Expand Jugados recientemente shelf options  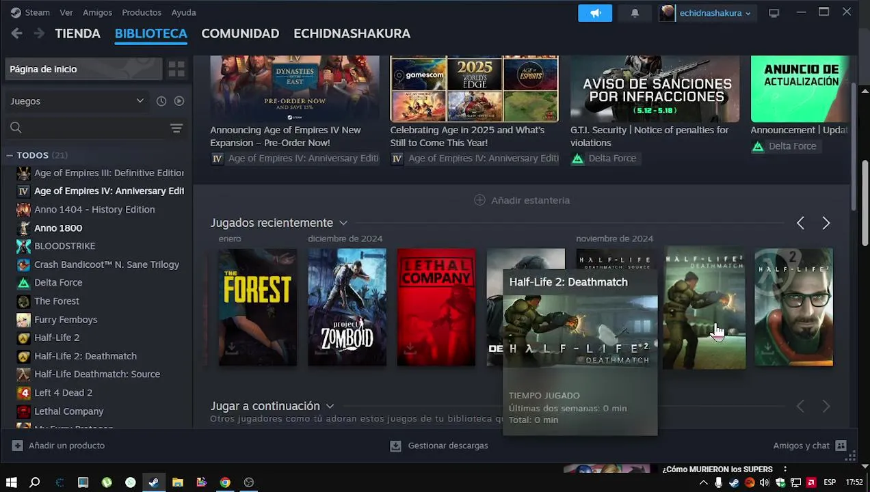pyautogui.click(x=343, y=223)
